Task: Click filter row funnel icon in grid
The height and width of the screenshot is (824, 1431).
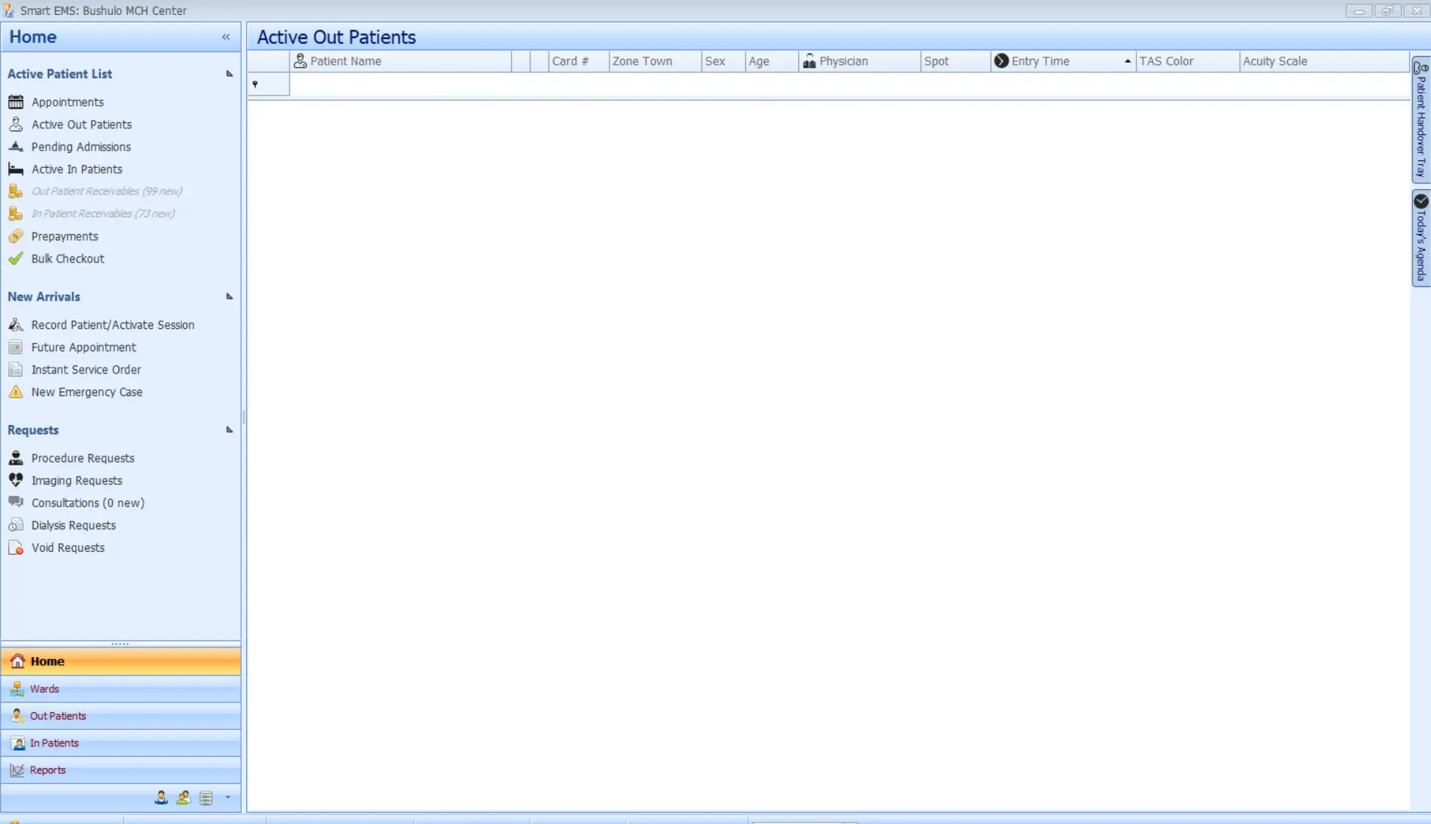Action: coord(255,84)
